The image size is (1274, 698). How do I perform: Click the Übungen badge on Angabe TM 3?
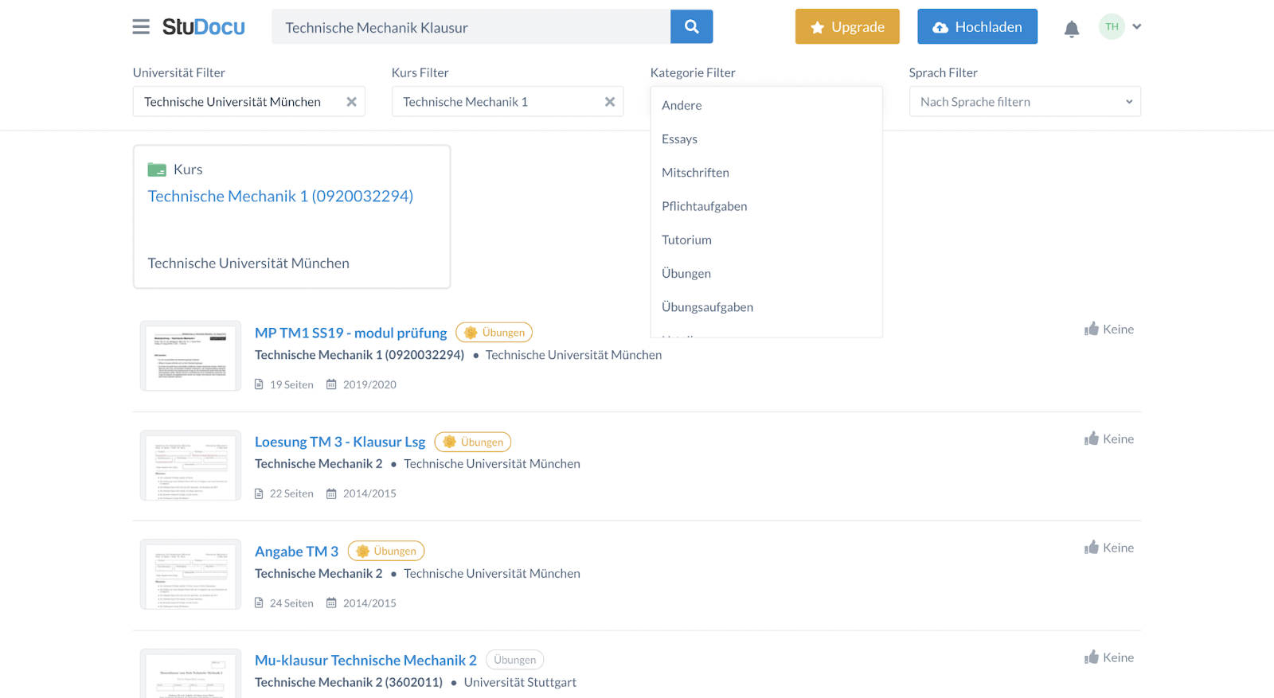386,551
